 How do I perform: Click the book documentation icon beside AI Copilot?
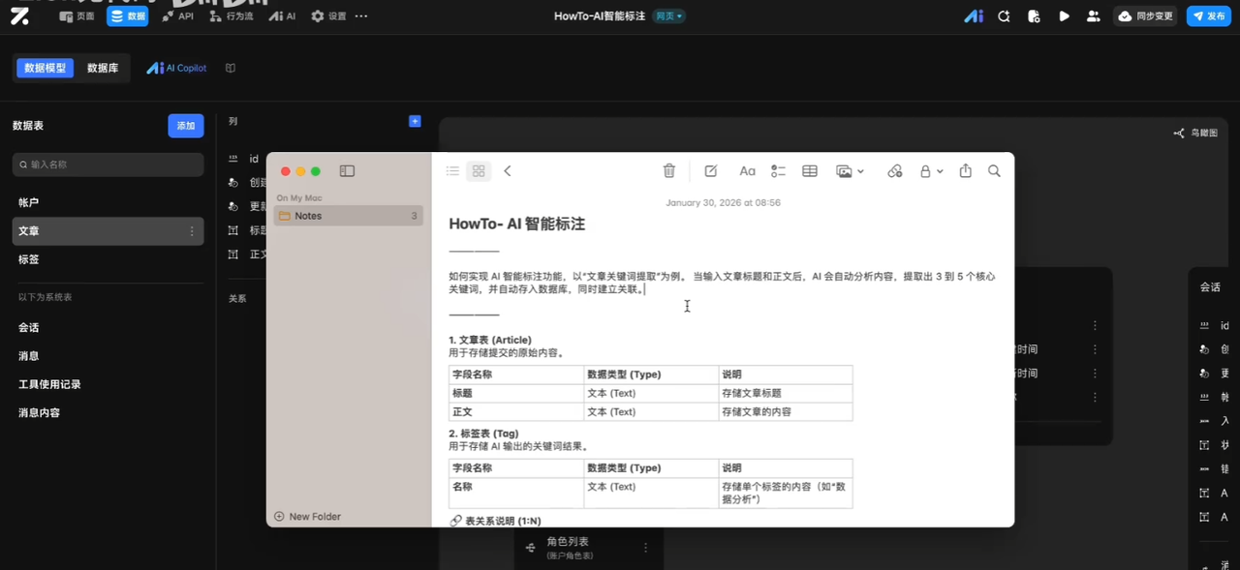(231, 68)
